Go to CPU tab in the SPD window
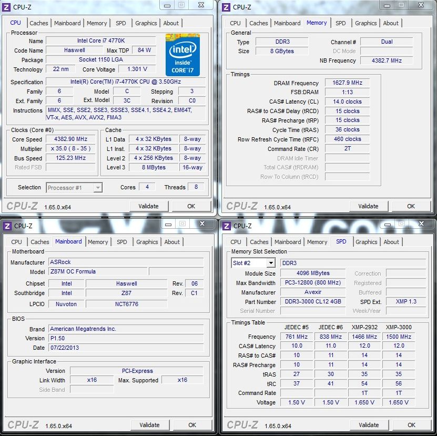The image size is (437, 436). (236, 242)
